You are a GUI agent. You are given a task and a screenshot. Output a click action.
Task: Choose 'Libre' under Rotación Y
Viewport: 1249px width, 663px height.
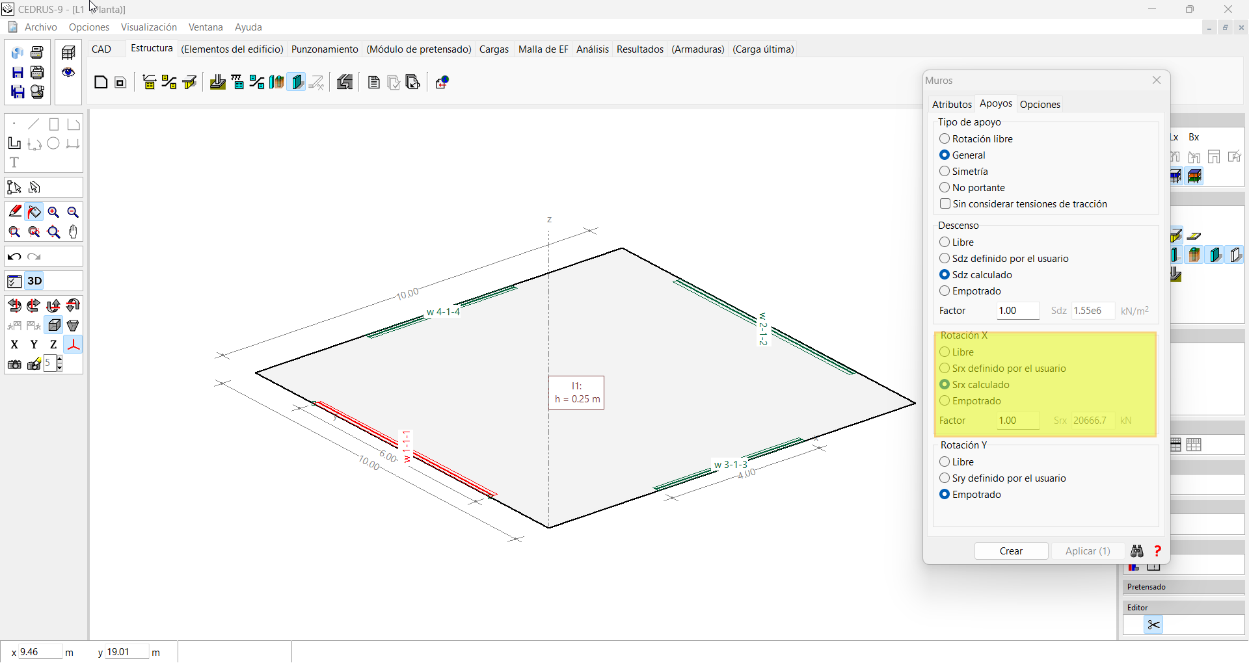(x=945, y=462)
